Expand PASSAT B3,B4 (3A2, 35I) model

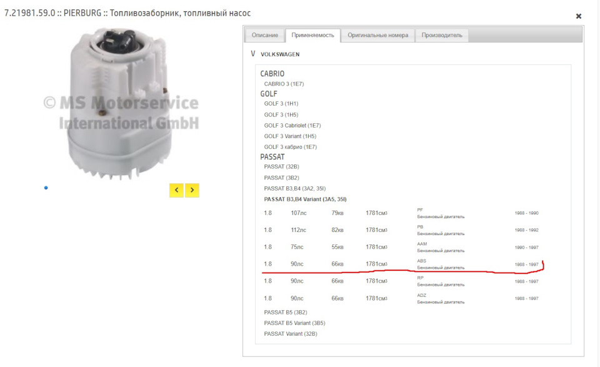click(x=294, y=189)
